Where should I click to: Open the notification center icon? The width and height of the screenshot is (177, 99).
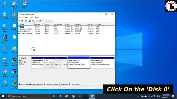[173, 96]
